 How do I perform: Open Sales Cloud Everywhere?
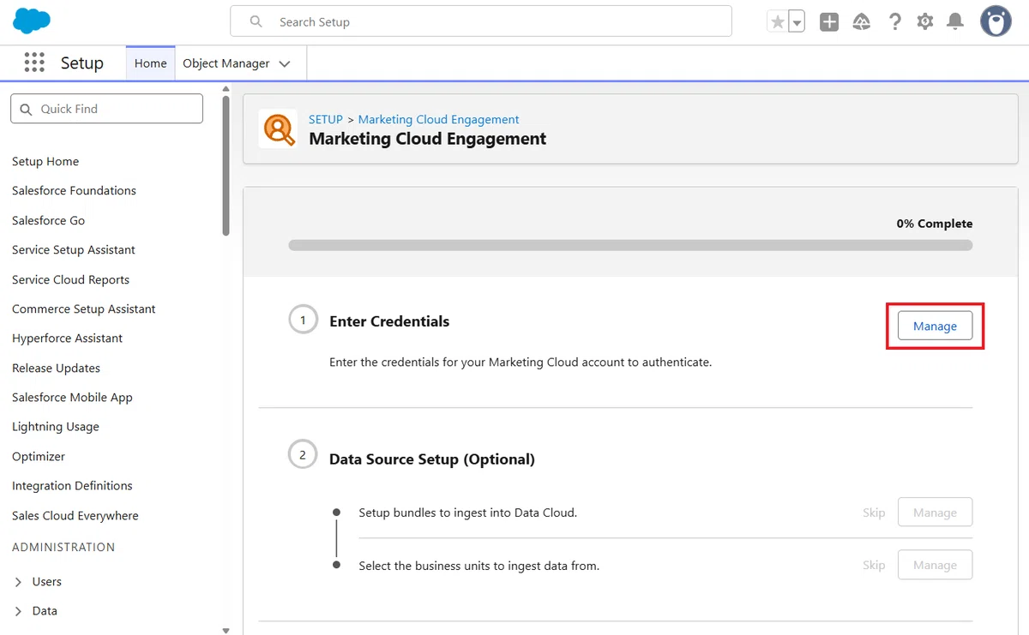click(75, 515)
